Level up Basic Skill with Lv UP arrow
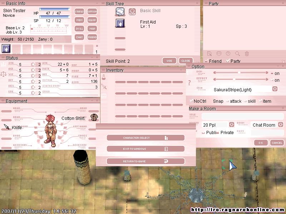This screenshot has width=286, height=214. [132, 12]
